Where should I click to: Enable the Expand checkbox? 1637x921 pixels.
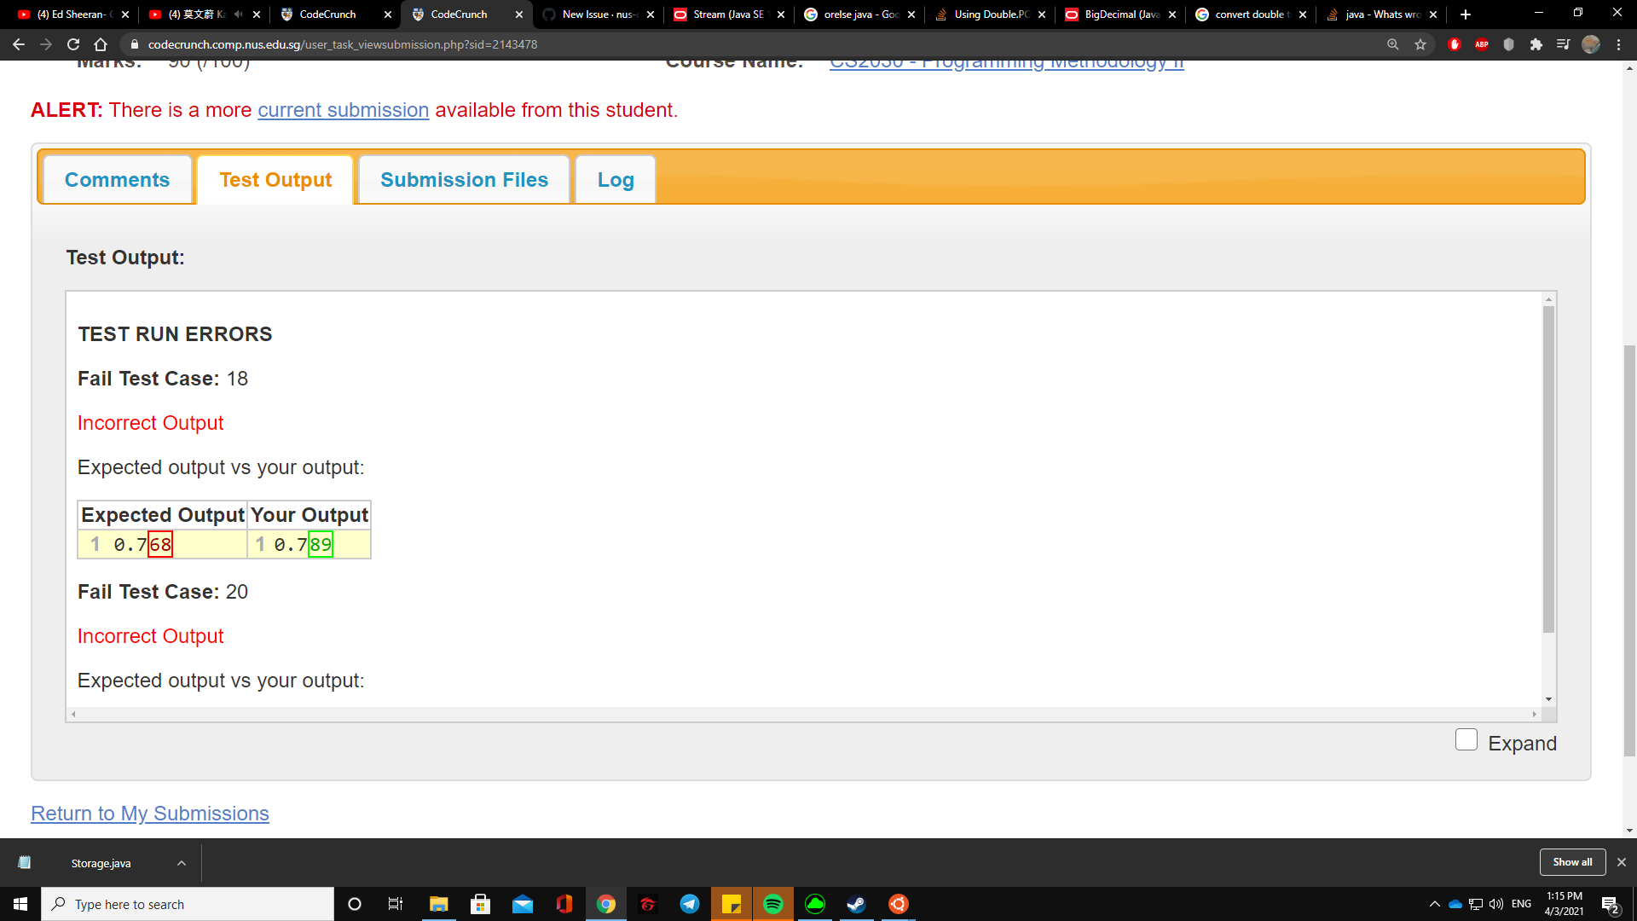[x=1466, y=740]
